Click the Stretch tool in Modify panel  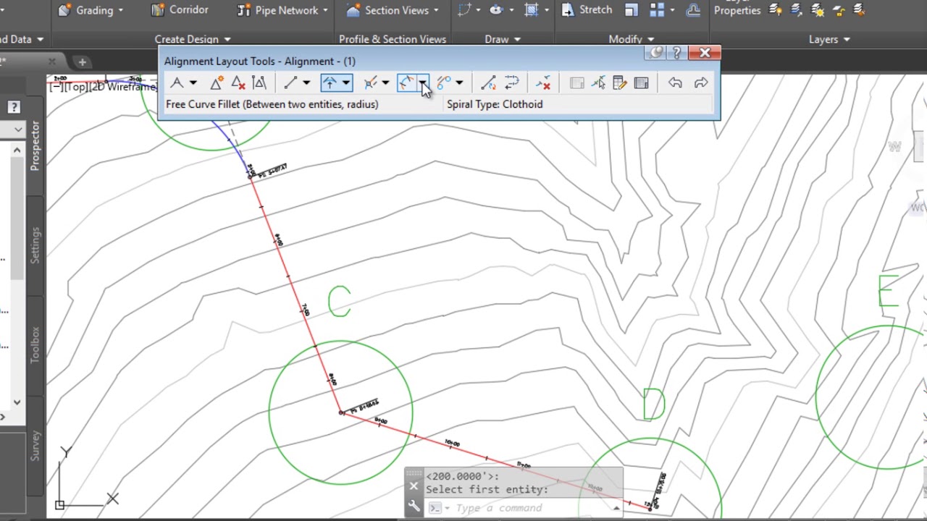(x=587, y=10)
